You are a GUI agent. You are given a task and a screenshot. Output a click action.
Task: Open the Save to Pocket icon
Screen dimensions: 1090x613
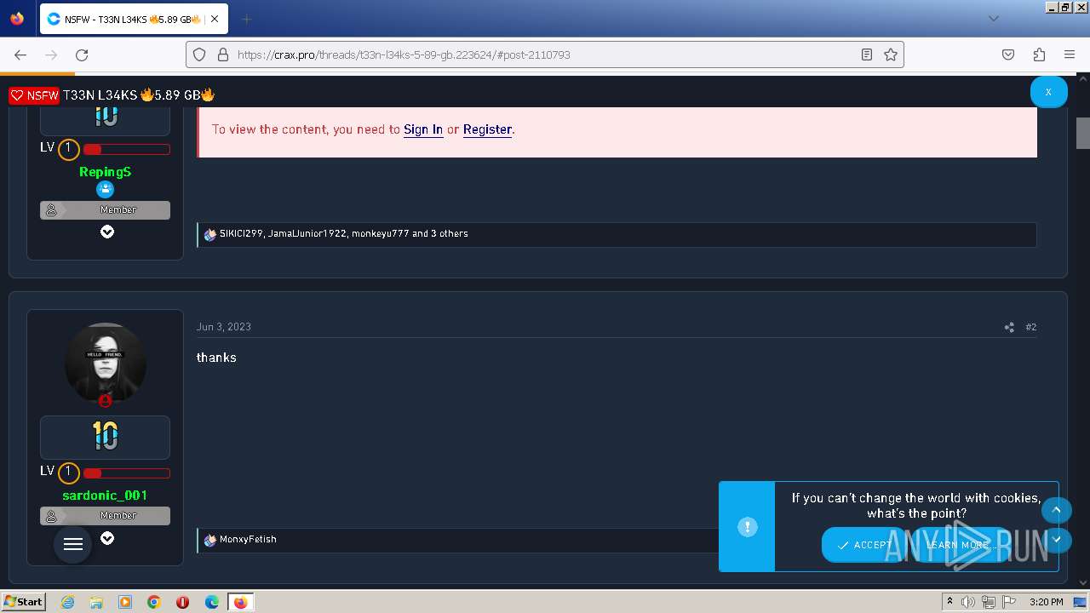[1008, 54]
